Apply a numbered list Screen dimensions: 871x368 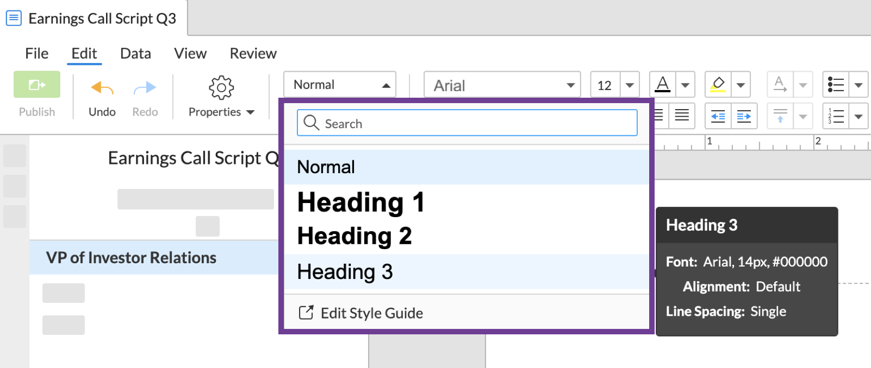pos(836,116)
